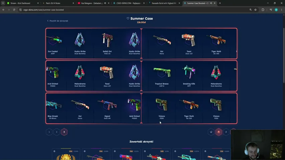The height and width of the screenshot is (160, 285).
Task: Open the Chrome profile avatar
Action: click(x=276, y=10)
